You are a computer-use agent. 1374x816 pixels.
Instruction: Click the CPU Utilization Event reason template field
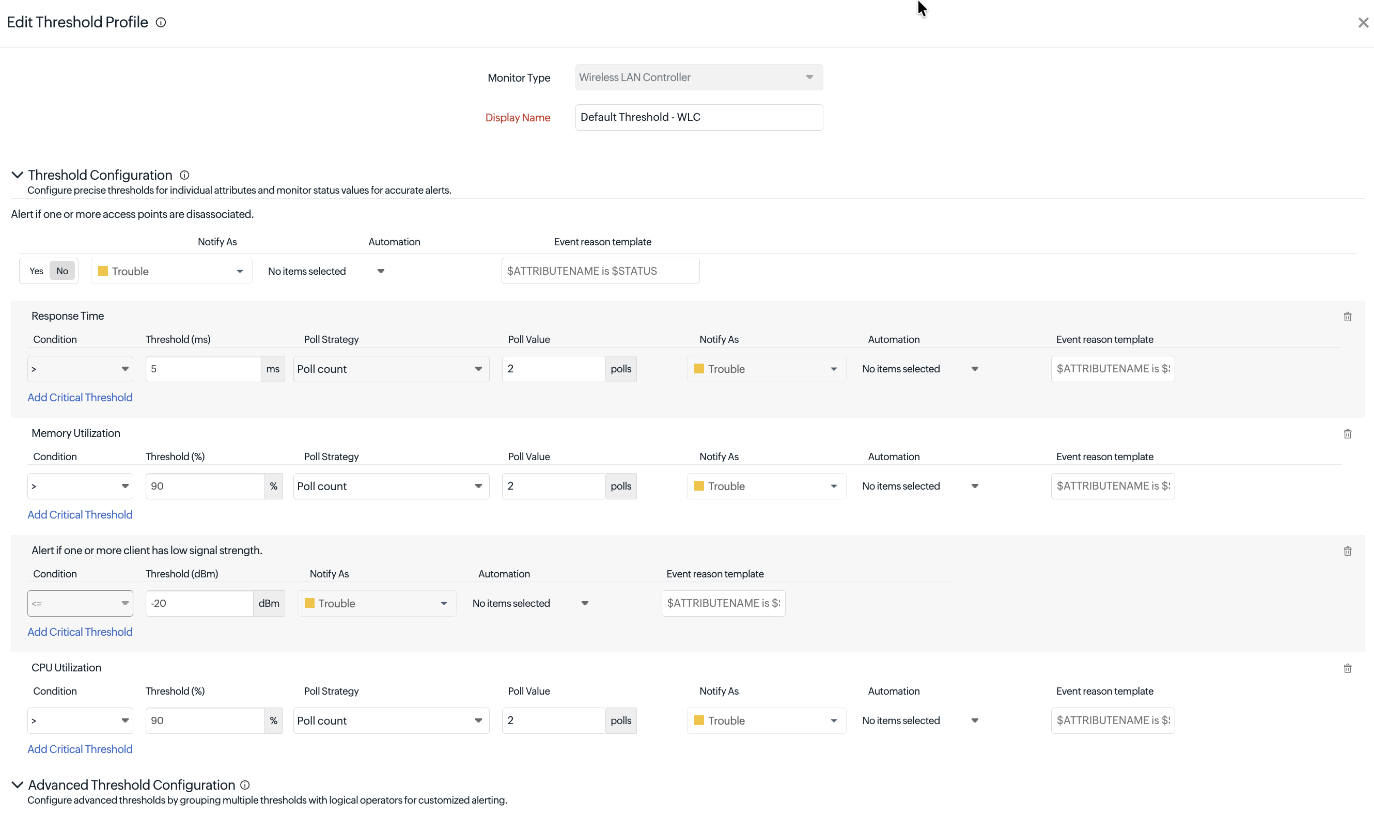[x=1113, y=720]
